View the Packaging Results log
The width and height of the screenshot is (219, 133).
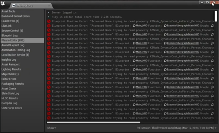pyautogui.click(x=12, y=84)
